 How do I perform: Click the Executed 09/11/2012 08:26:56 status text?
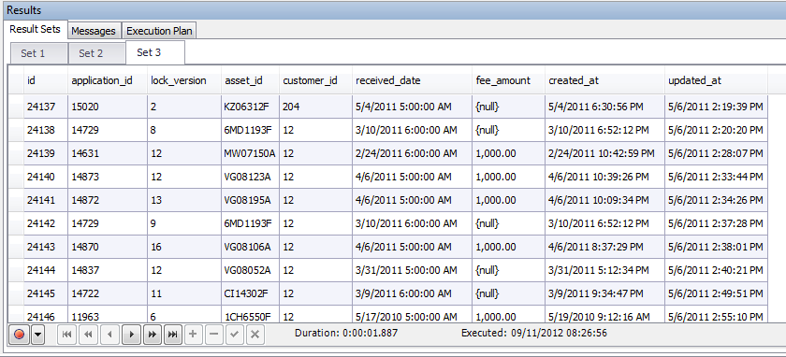point(534,333)
